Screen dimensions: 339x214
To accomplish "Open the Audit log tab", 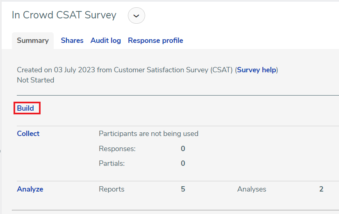I will click(106, 40).
